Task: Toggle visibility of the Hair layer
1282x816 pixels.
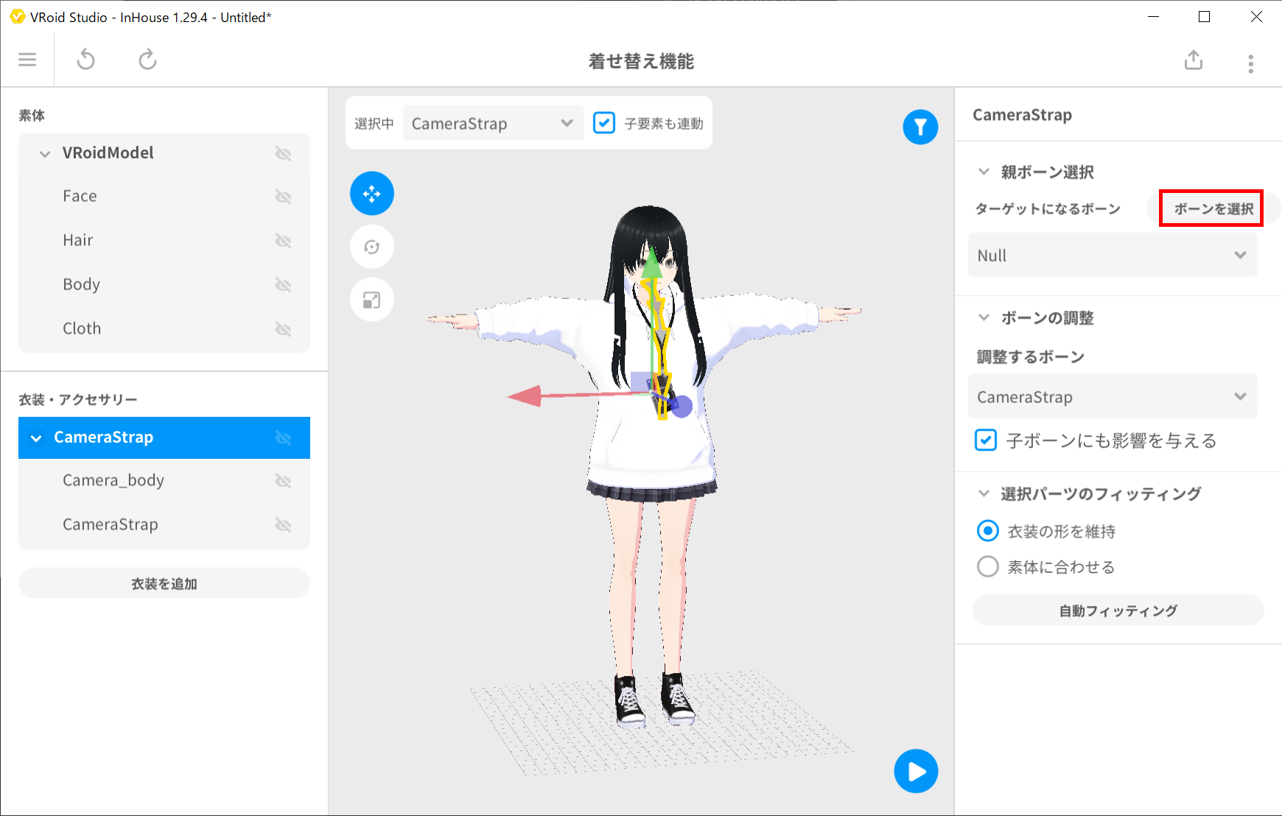Action: (x=283, y=241)
